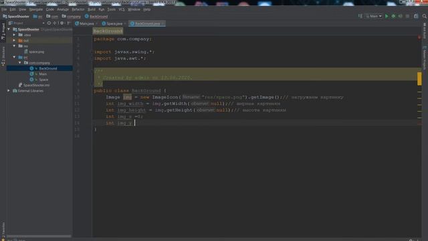Click the red error mark on stripe
This screenshot has height=241, width=428.
419,123
